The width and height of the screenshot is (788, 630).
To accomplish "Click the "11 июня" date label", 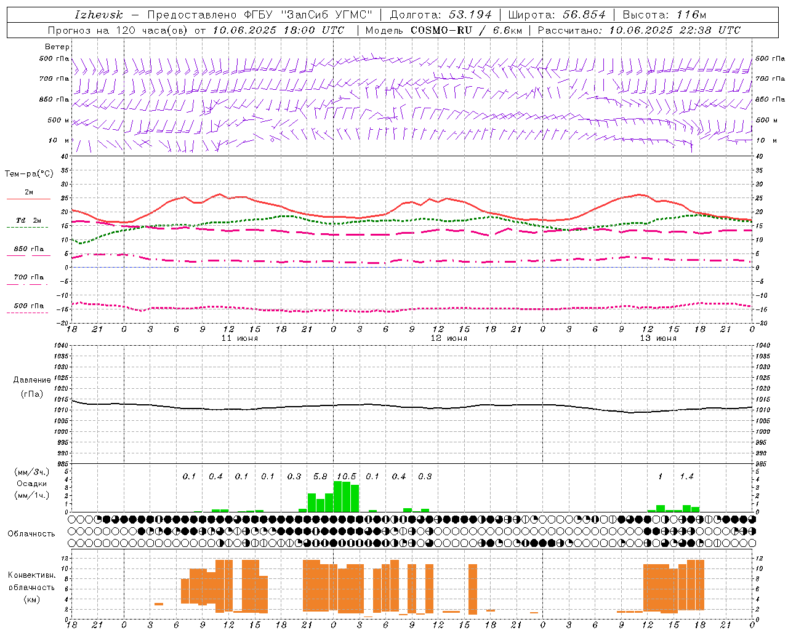I will click(239, 338).
